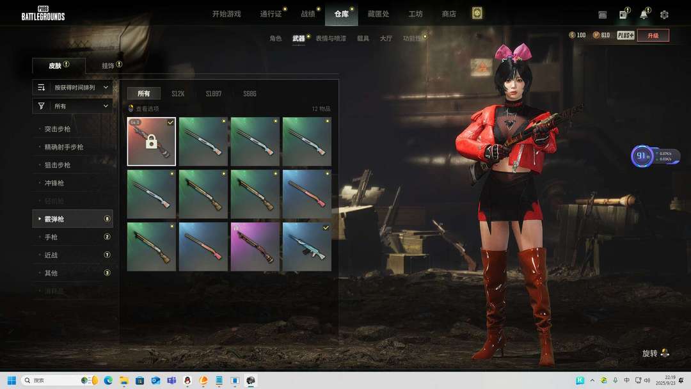Click the PUBG helmet icon in the taskbar
The height and width of the screenshot is (389, 691).
tap(251, 380)
